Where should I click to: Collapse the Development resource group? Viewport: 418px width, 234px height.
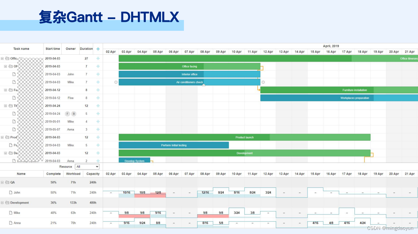pyautogui.click(x=2, y=203)
